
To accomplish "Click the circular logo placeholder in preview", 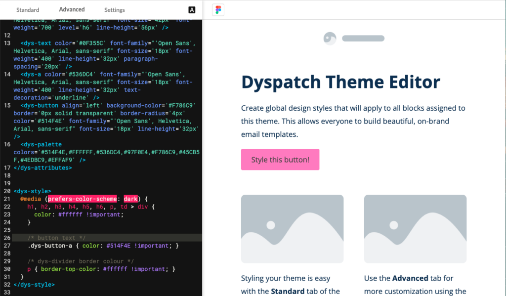I will click(330, 39).
